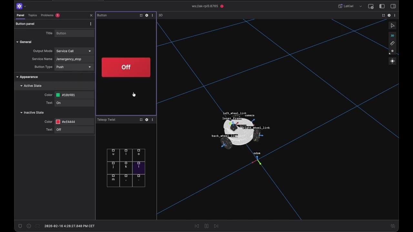The height and width of the screenshot is (232, 413).
Task: Open the Problems tab
Action: point(50,15)
